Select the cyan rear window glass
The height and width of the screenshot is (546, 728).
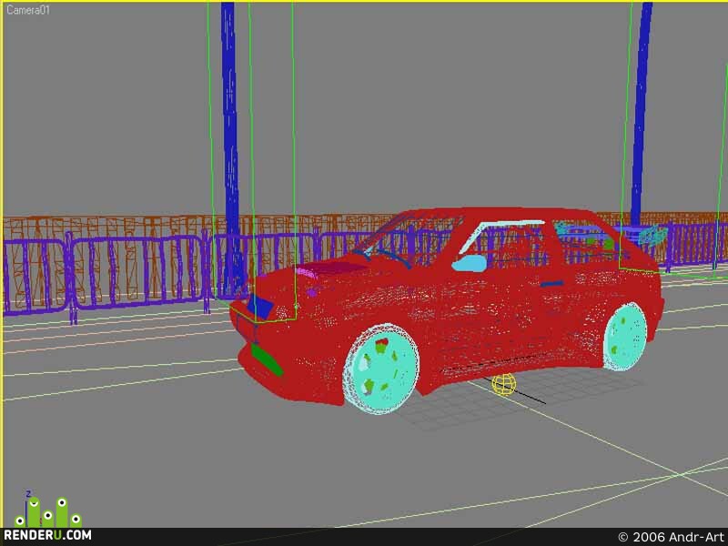pyautogui.click(x=587, y=237)
